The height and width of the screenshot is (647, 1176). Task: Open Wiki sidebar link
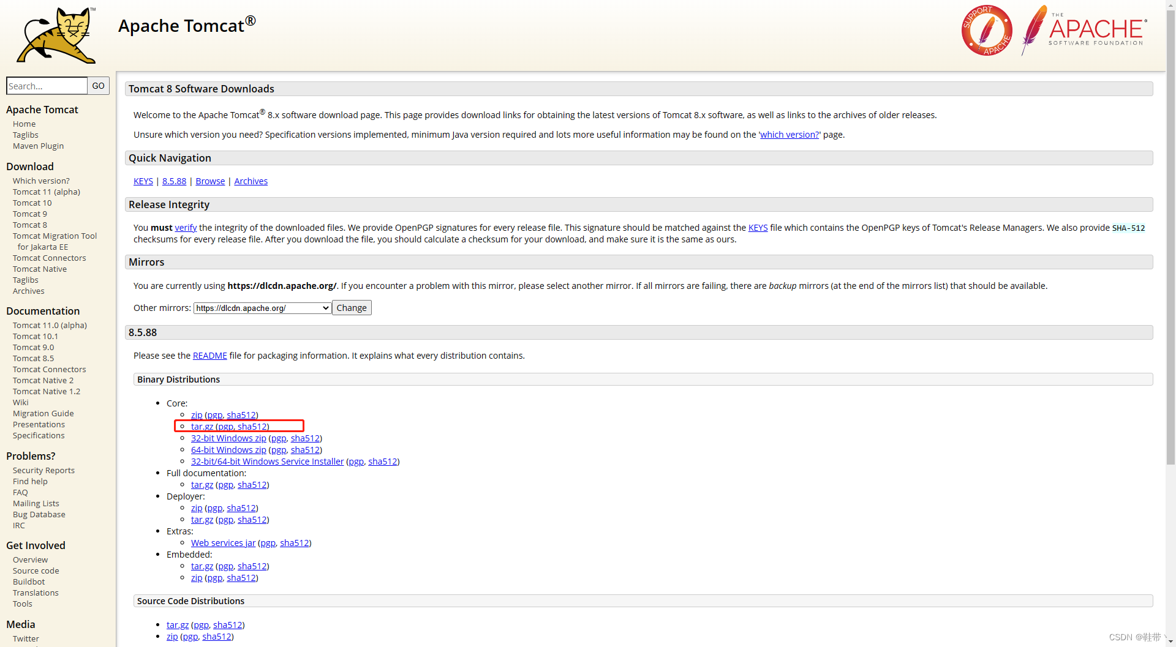click(20, 402)
